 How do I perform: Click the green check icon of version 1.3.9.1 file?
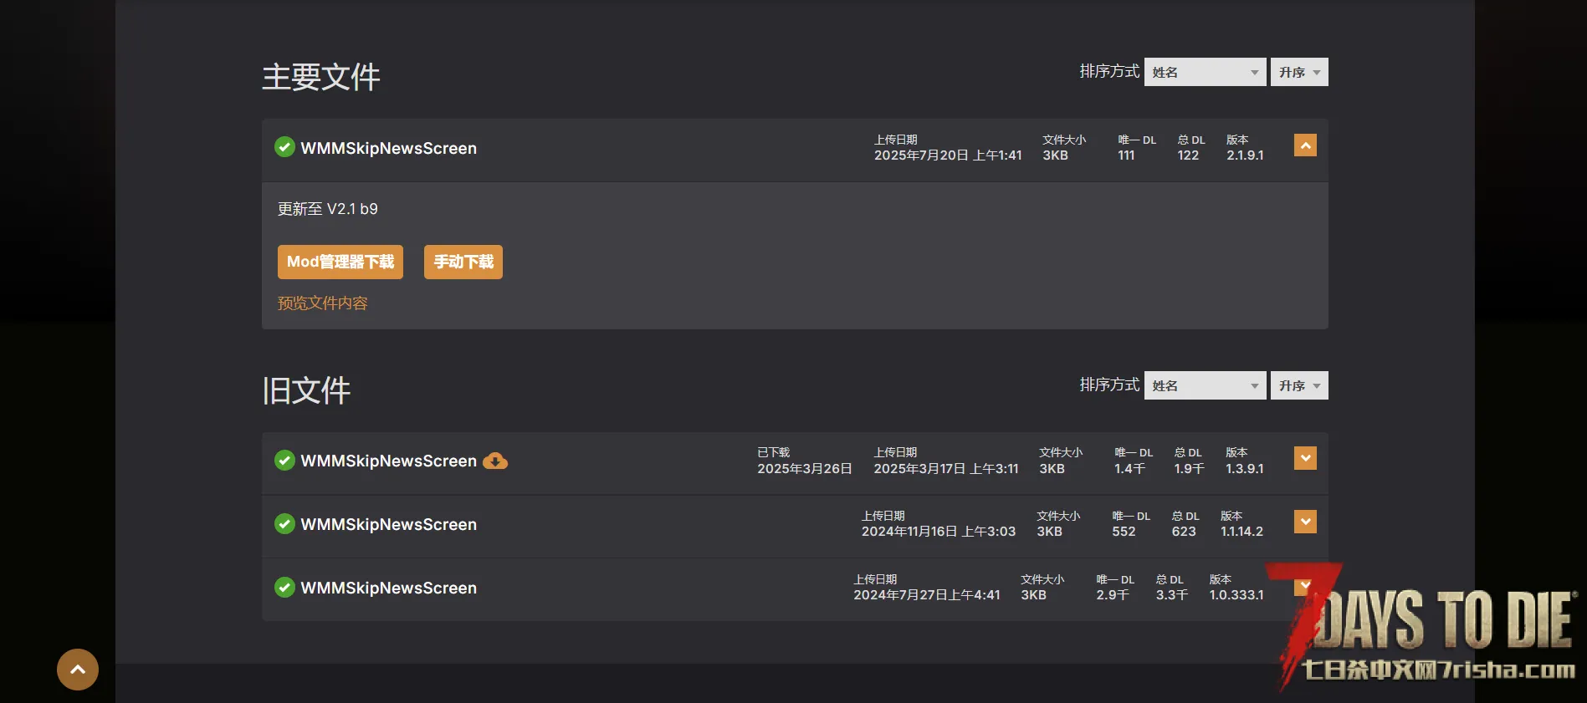point(284,461)
